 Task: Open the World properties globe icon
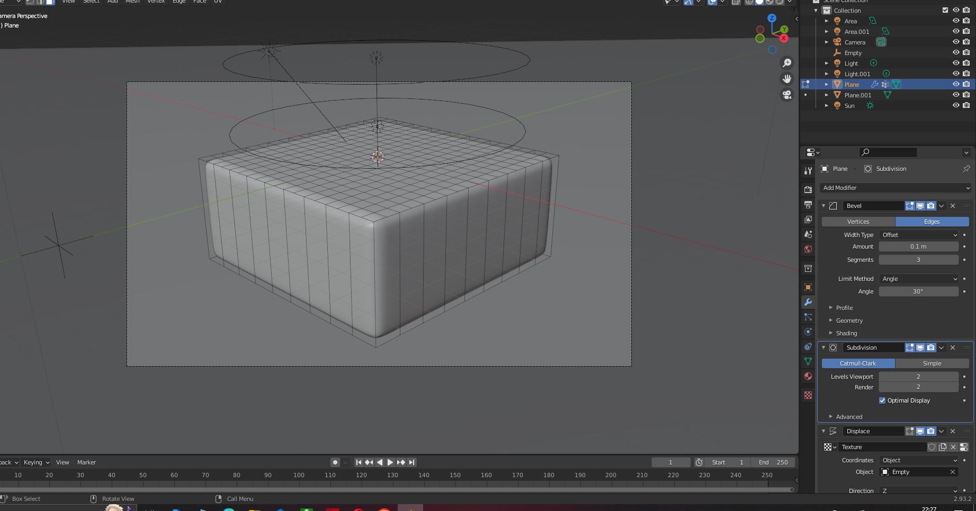tap(808, 249)
